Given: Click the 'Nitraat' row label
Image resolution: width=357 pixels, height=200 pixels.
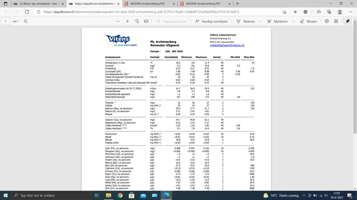Looking at the screenshot, I should click(109, 140).
